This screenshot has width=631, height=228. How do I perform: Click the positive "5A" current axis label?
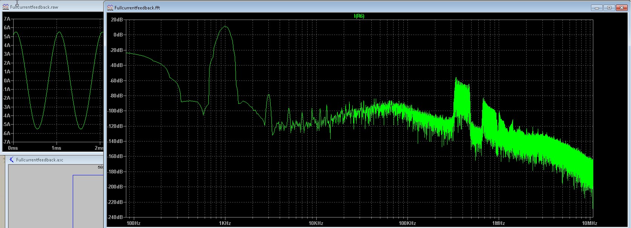point(7,36)
